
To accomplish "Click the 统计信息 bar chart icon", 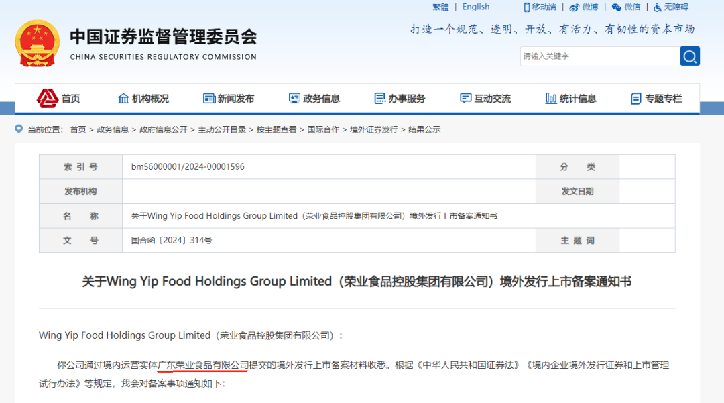I will pos(551,99).
